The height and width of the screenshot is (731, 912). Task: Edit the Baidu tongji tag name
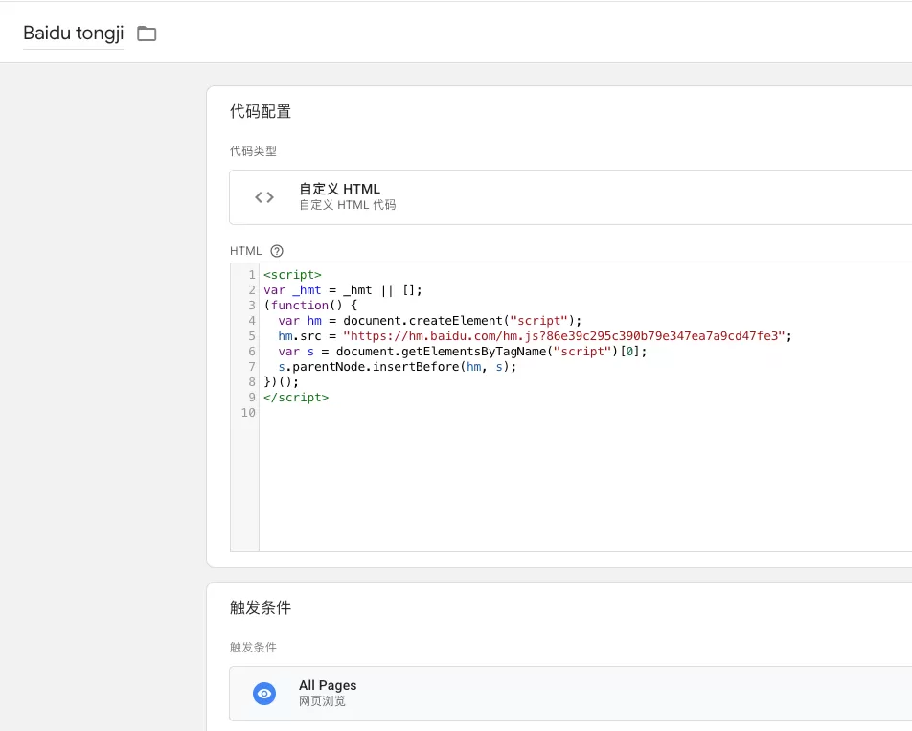tap(73, 34)
